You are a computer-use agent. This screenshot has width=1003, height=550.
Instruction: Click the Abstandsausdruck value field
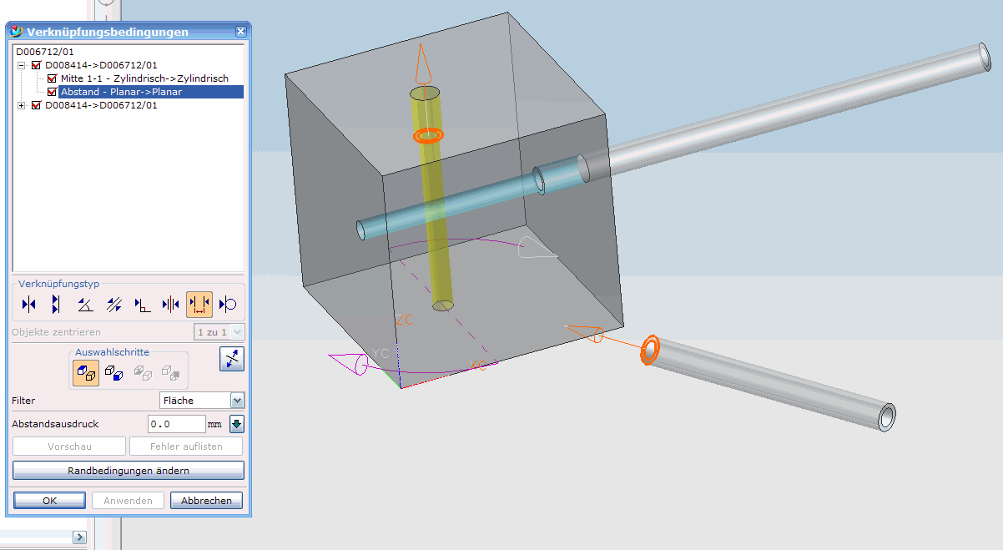(177, 424)
